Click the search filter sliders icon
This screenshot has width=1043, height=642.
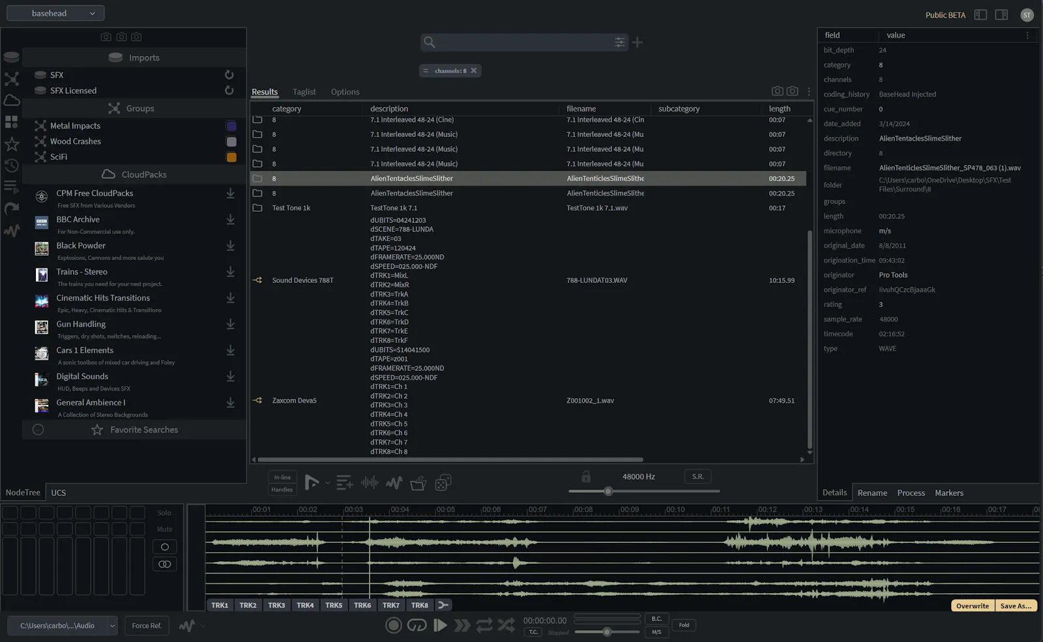point(619,42)
